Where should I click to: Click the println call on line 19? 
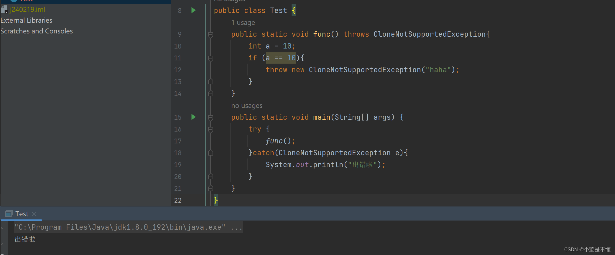pos(328,165)
